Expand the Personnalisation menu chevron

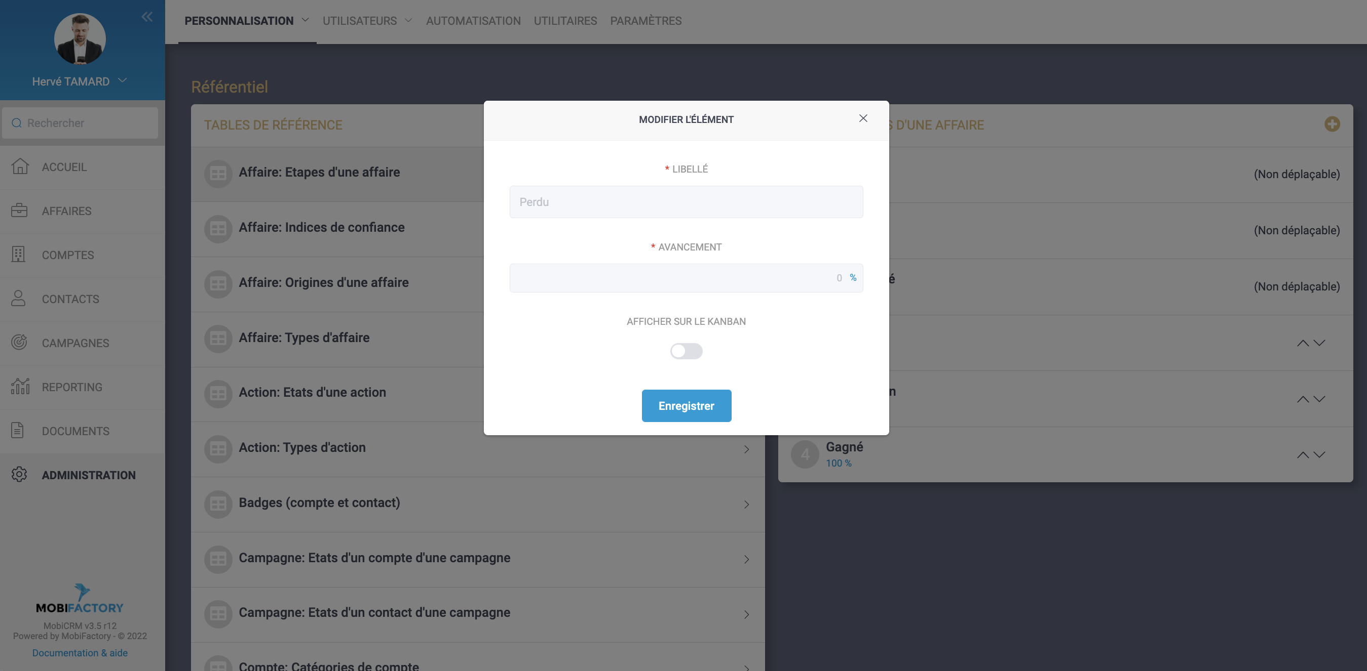(x=305, y=20)
